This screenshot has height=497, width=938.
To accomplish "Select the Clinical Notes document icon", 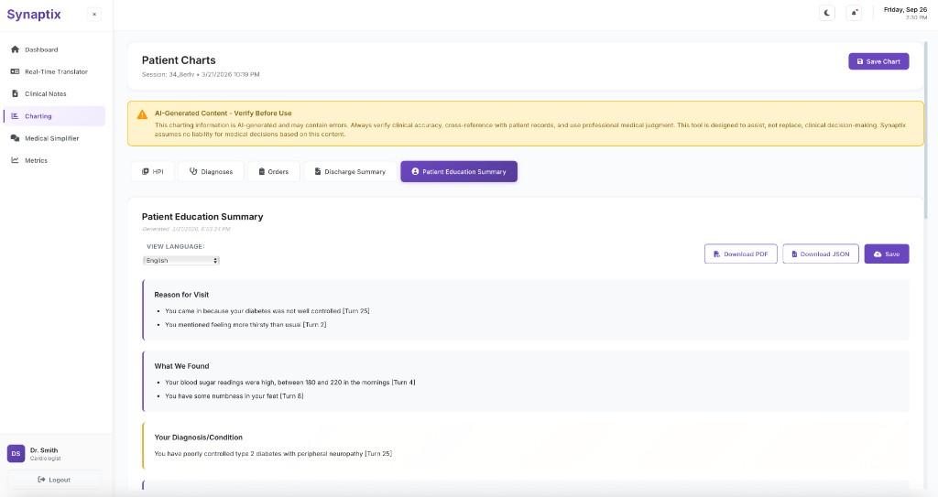I will (x=15, y=93).
